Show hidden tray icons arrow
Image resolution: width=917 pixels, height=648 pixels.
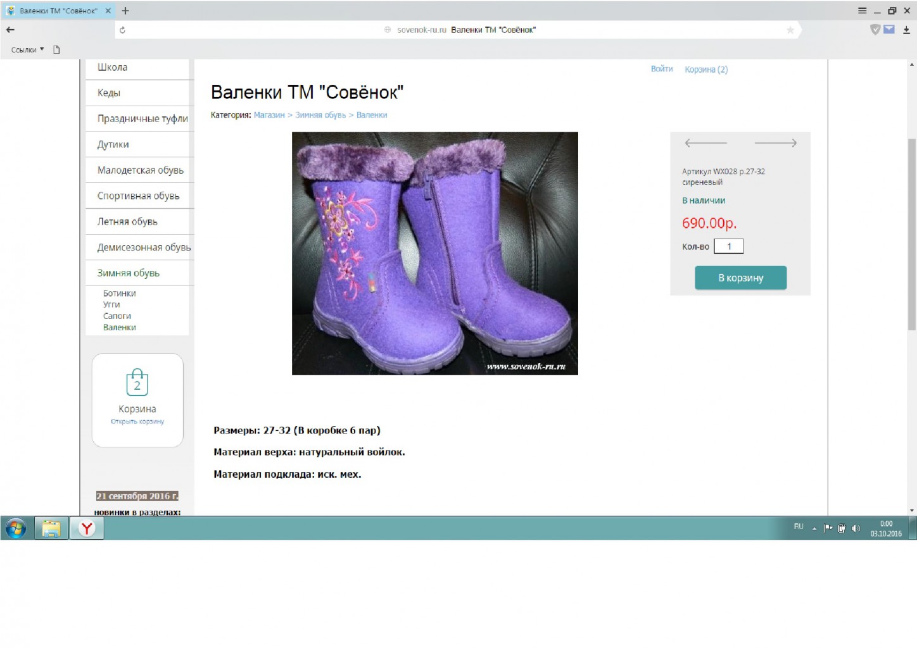pyautogui.click(x=814, y=528)
